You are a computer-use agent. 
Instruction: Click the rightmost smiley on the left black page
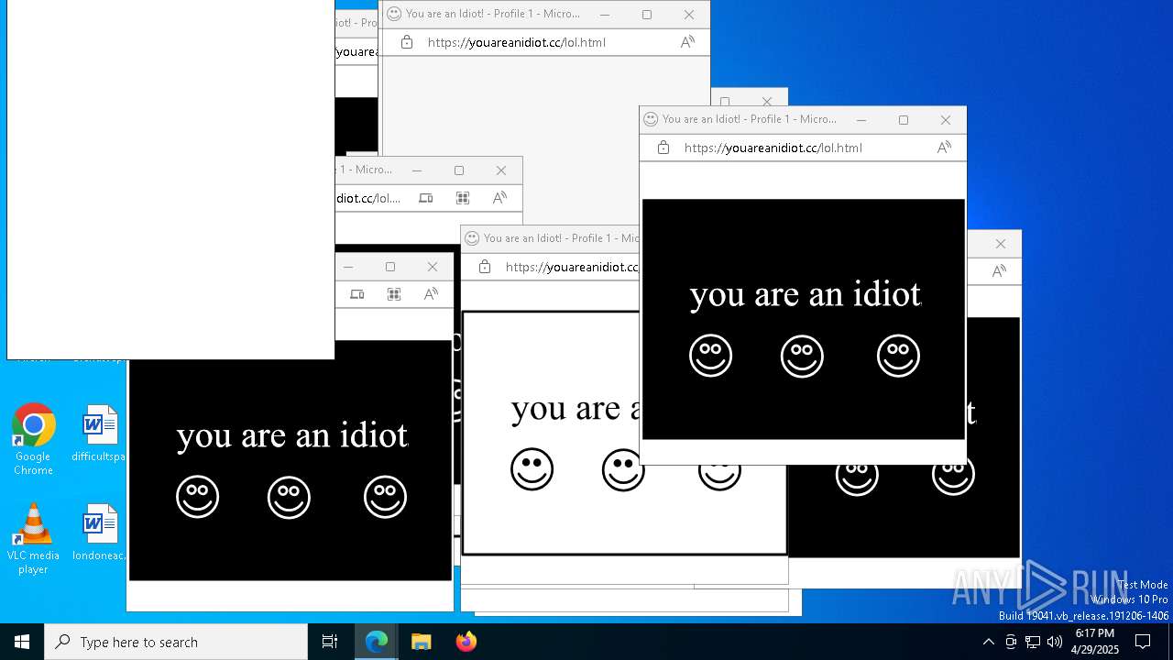click(x=385, y=497)
